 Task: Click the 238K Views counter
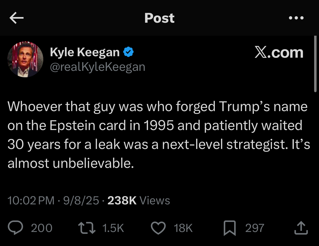[139, 201]
